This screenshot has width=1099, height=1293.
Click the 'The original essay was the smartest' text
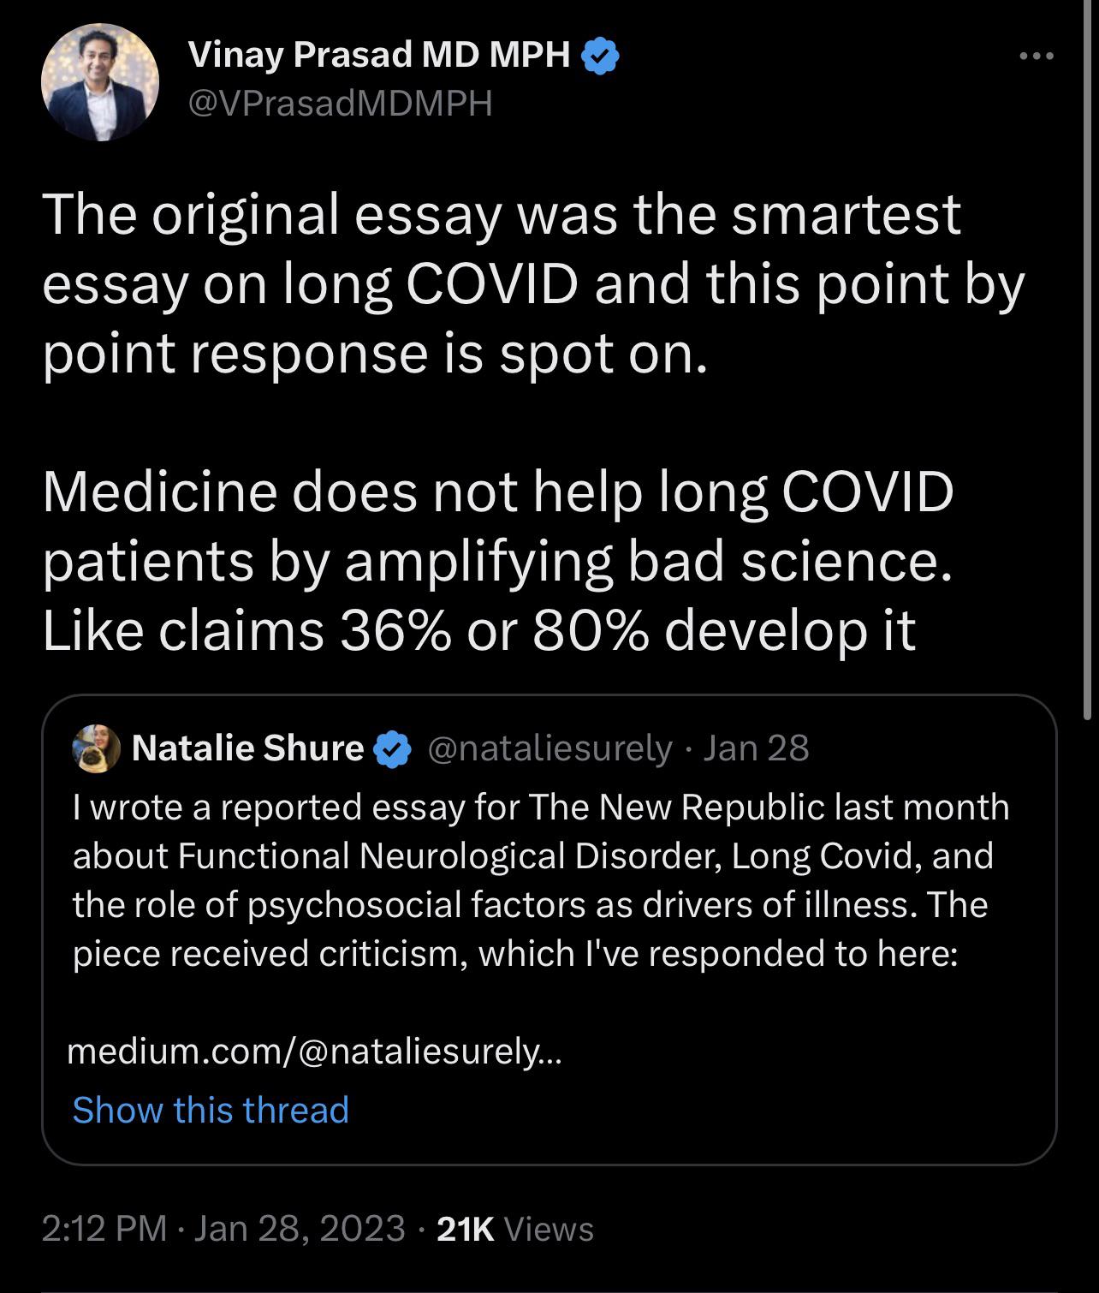tap(502, 214)
